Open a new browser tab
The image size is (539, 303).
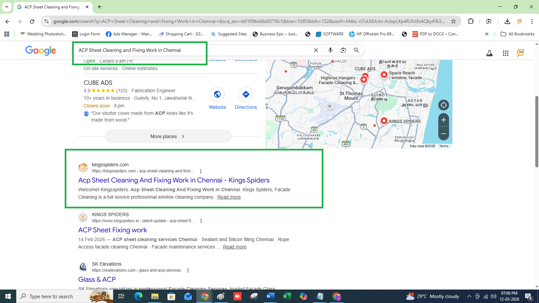click(x=99, y=7)
